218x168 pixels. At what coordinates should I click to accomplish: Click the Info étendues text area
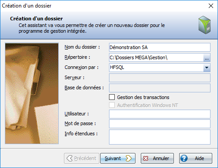tap(160, 137)
